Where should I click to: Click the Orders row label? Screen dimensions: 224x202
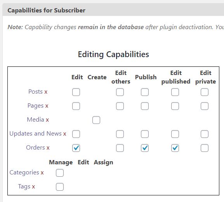(35, 148)
